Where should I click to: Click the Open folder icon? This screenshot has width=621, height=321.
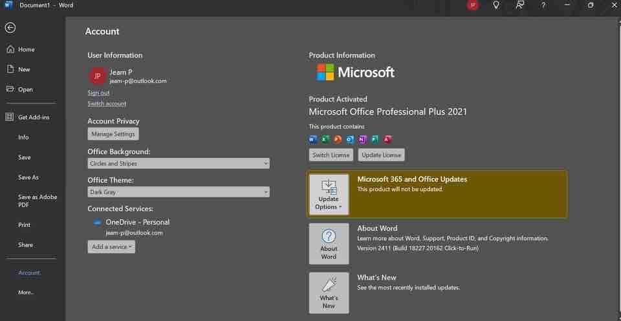click(10, 89)
